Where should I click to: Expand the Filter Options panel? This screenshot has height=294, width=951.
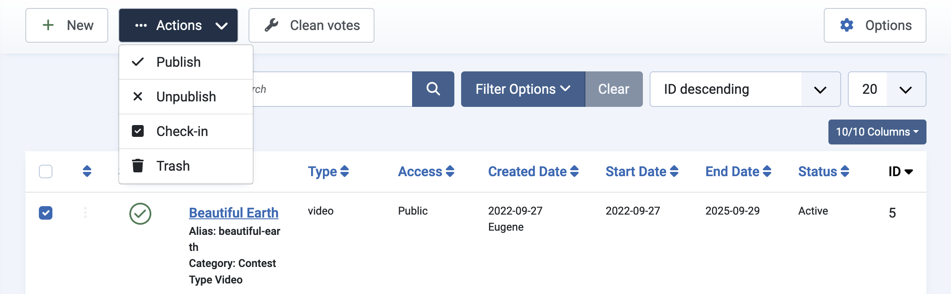coord(523,89)
